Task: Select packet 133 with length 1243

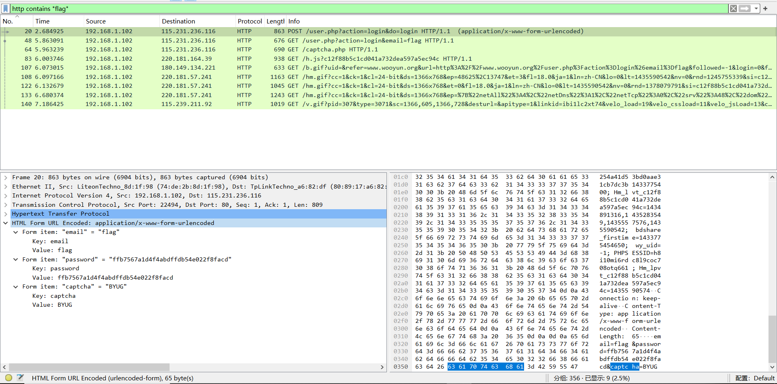Action: [x=388, y=95]
